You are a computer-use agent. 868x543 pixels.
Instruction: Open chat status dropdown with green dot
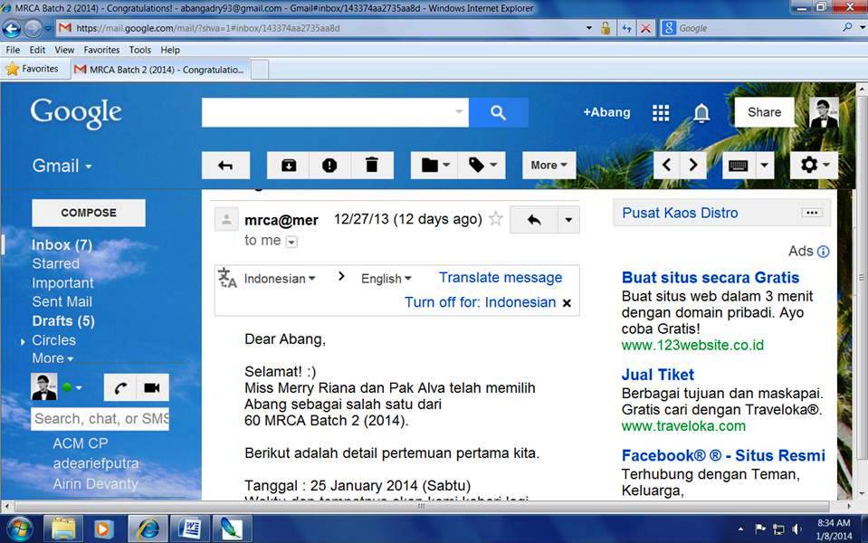click(72, 387)
